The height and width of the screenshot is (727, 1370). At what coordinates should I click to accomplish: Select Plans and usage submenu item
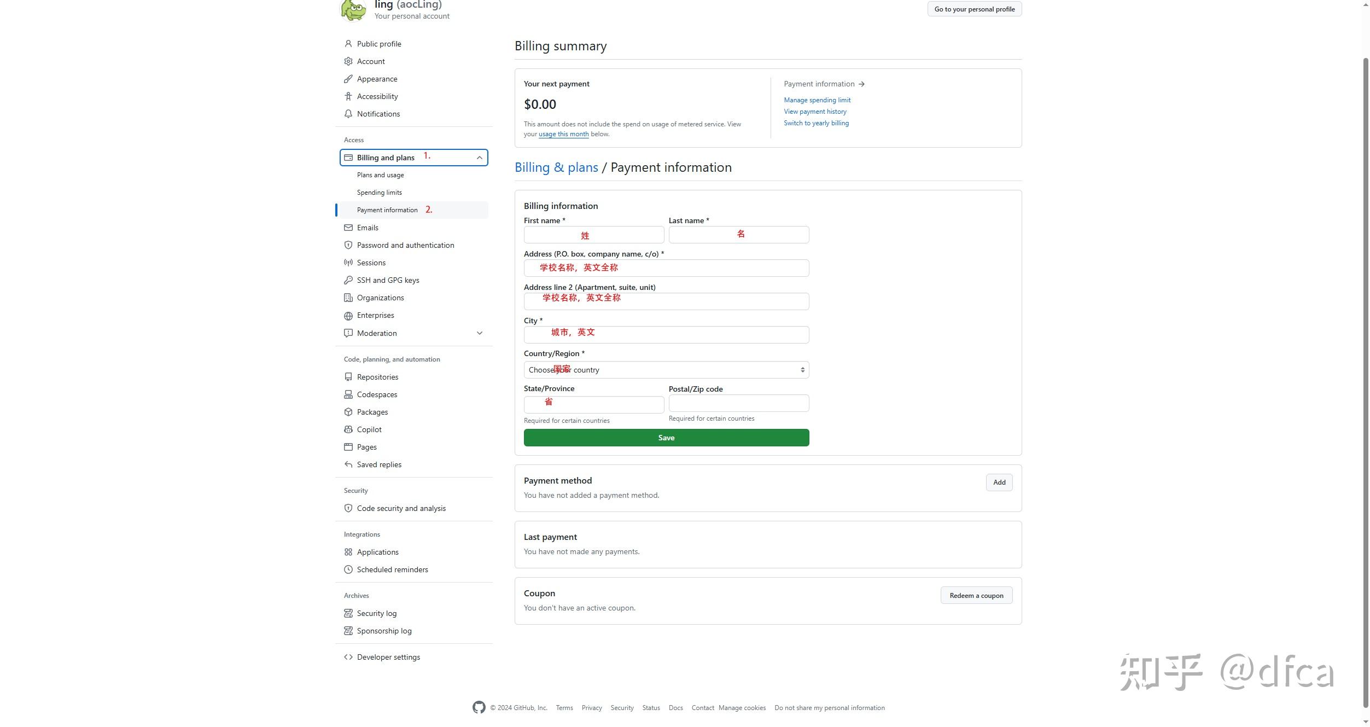(x=380, y=175)
